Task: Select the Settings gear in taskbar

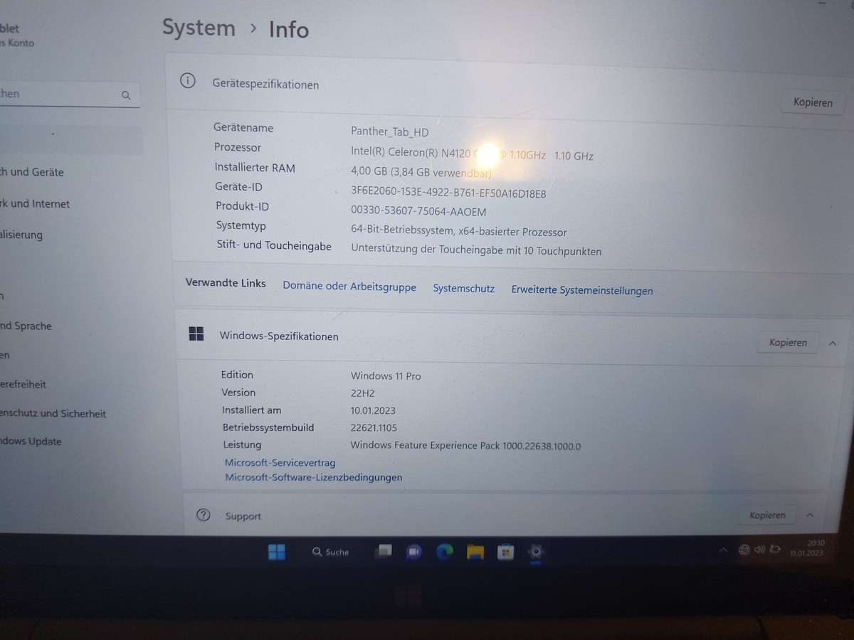Action: [537, 552]
